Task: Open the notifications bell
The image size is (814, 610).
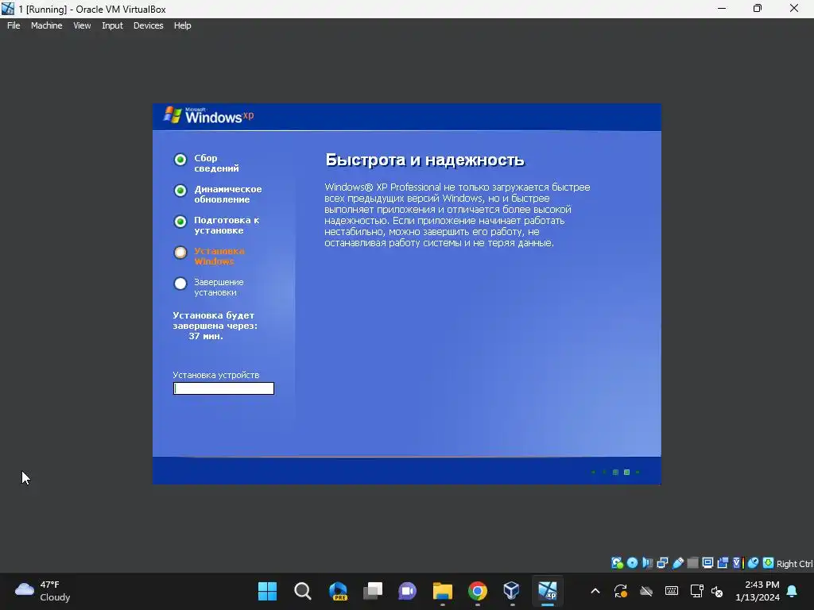Action: pos(793,591)
